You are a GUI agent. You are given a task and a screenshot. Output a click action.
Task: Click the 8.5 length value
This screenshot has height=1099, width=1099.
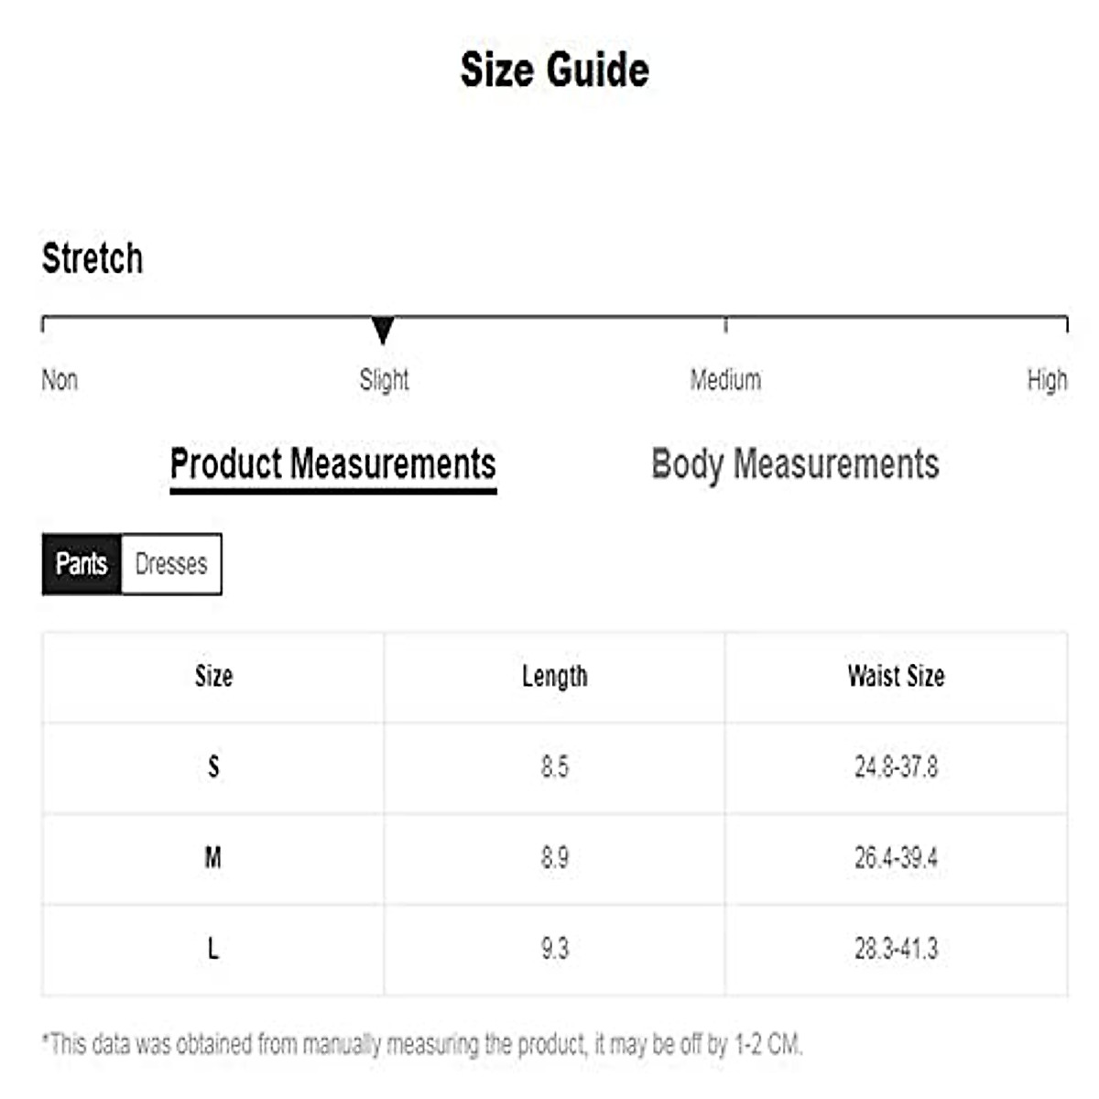(x=554, y=767)
